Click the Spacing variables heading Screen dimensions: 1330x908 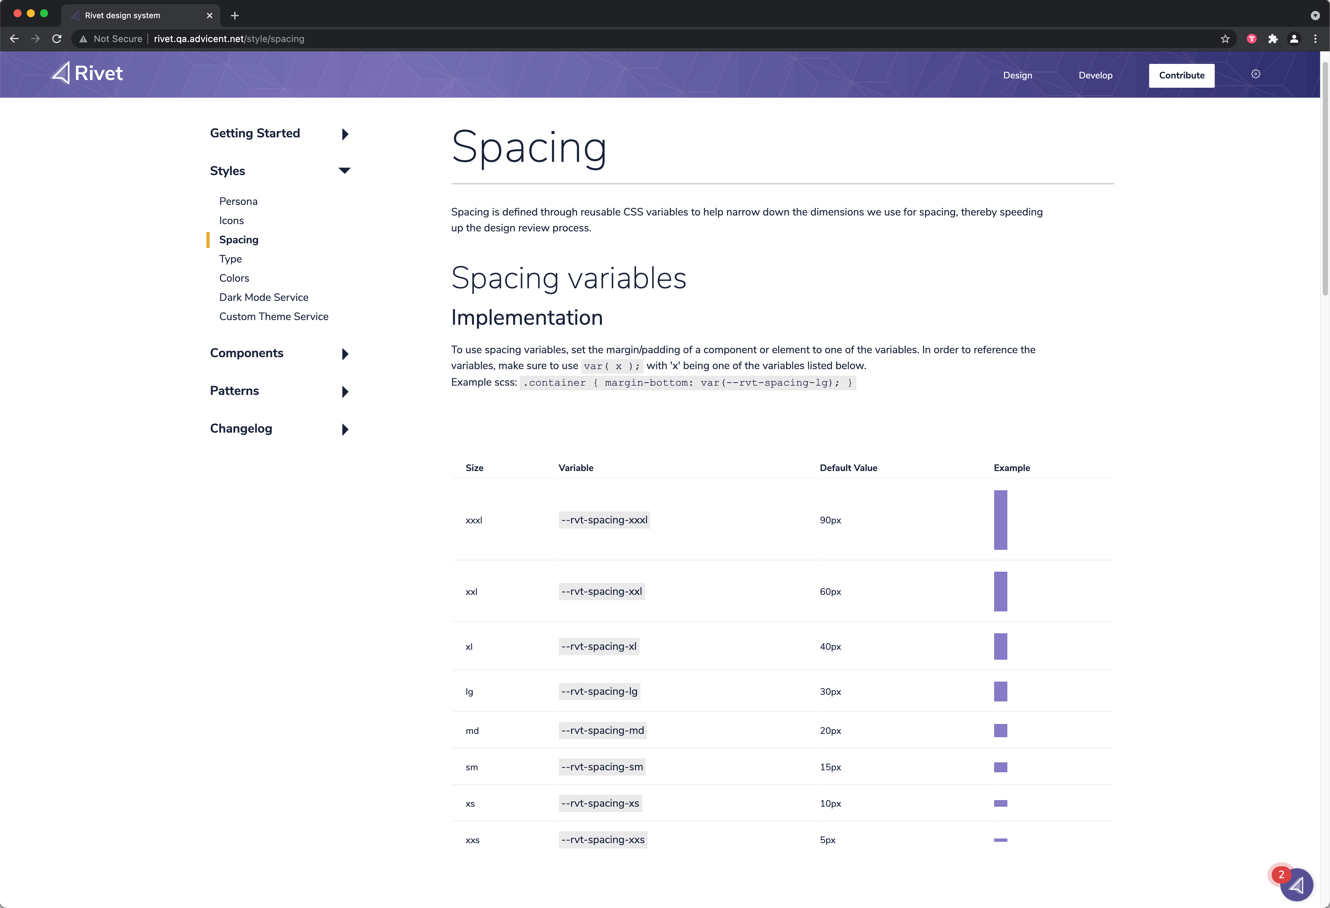pyautogui.click(x=568, y=278)
